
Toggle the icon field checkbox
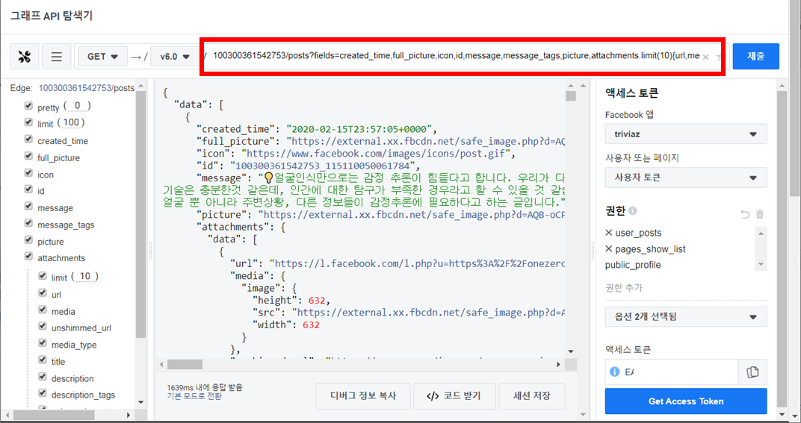click(x=28, y=173)
